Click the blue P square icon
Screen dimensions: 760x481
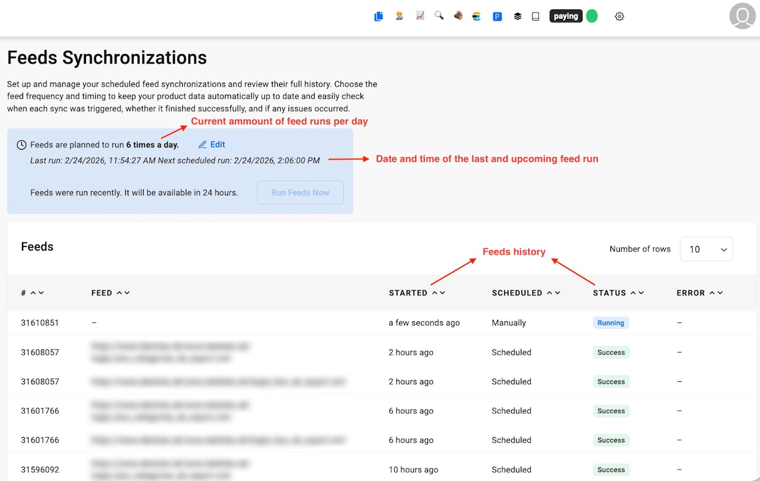point(498,17)
